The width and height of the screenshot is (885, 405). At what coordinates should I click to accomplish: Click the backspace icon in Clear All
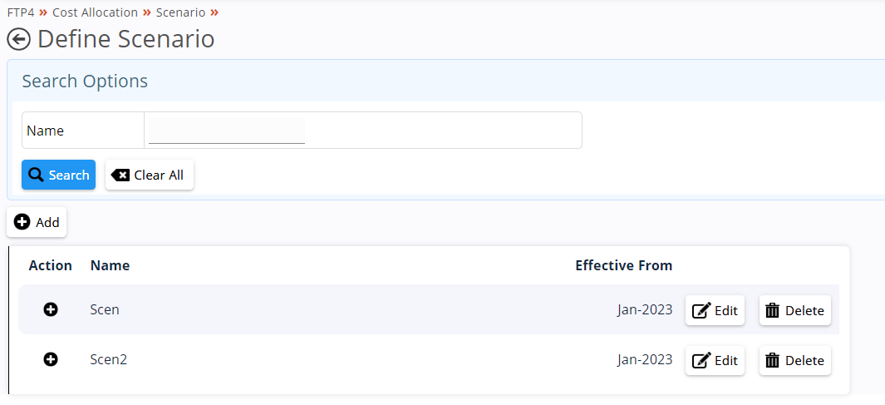(x=120, y=175)
